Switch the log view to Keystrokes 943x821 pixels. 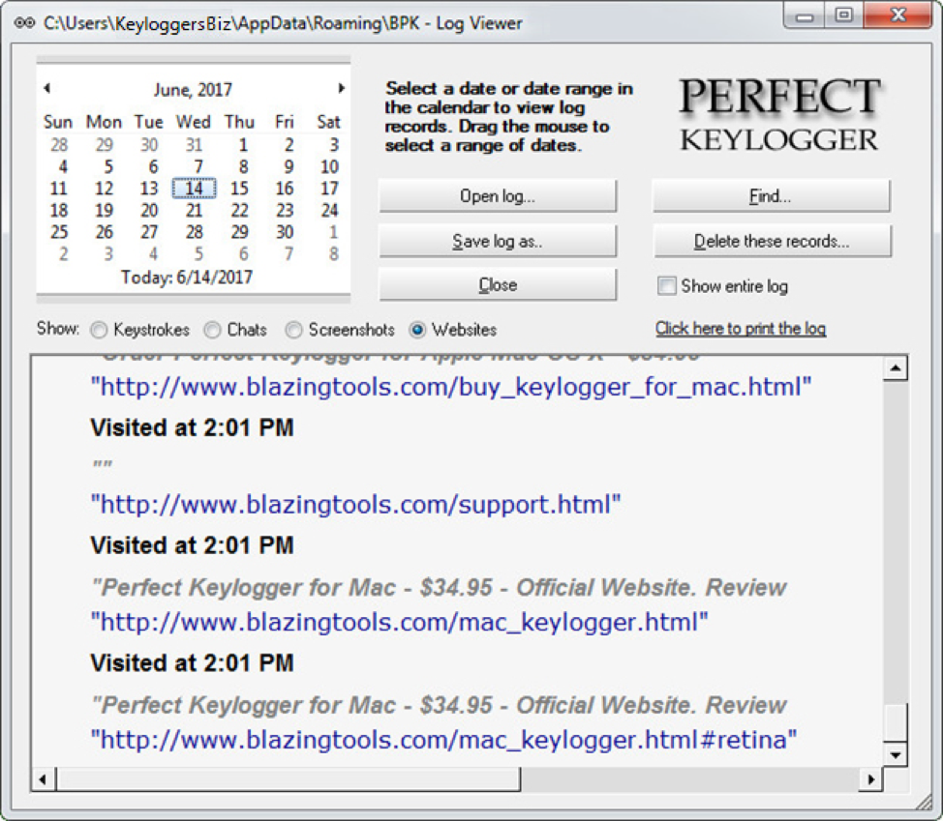pyautogui.click(x=99, y=330)
